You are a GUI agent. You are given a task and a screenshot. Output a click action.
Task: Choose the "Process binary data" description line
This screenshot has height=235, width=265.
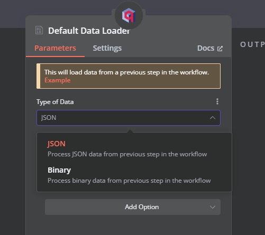click(x=129, y=181)
